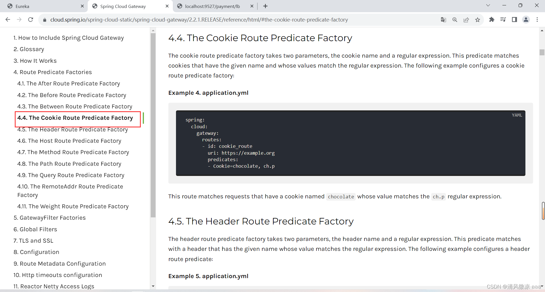Open the translate page icon
545x292 pixels.
(x=443, y=20)
